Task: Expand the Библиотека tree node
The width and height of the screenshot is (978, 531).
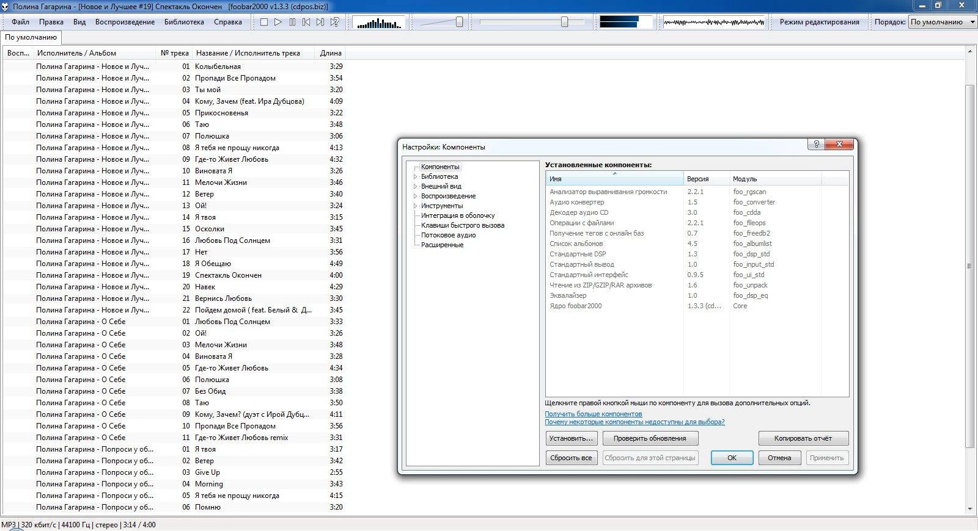Action: pyautogui.click(x=415, y=176)
